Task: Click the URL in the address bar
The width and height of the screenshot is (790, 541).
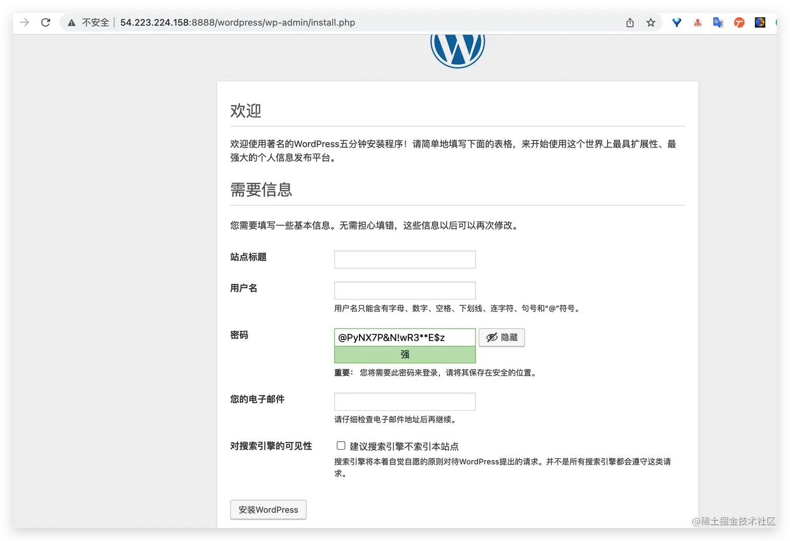Action: pos(238,22)
